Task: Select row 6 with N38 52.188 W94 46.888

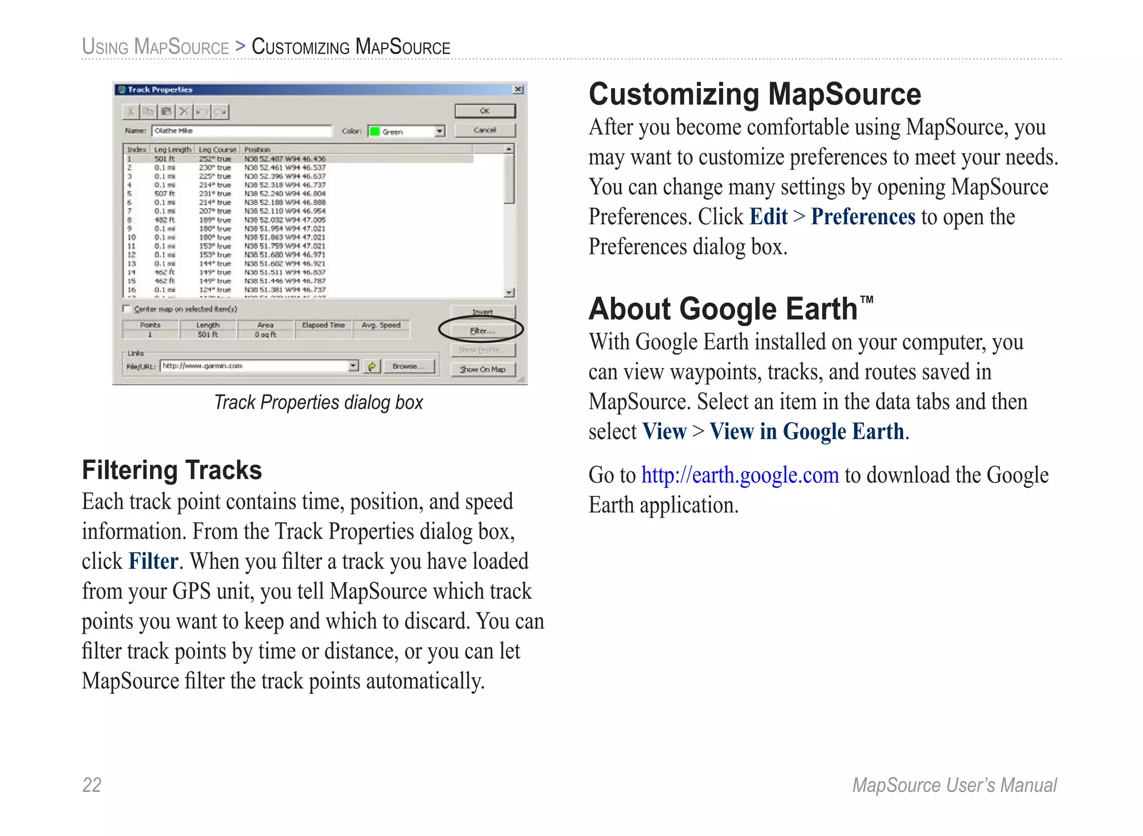Action: [299, 202]
